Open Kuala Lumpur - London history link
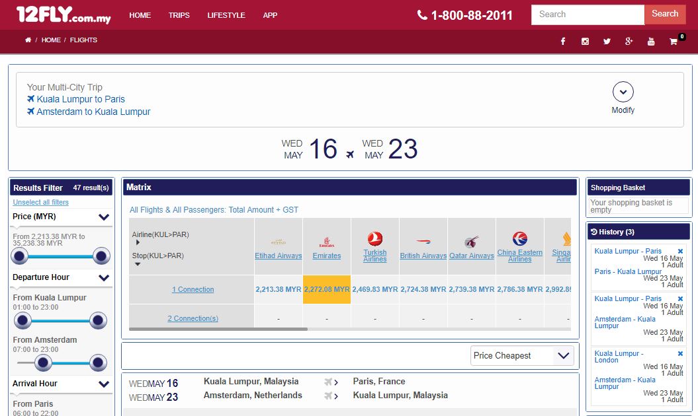Screen dimensions: 698x416 click(619, 357)
